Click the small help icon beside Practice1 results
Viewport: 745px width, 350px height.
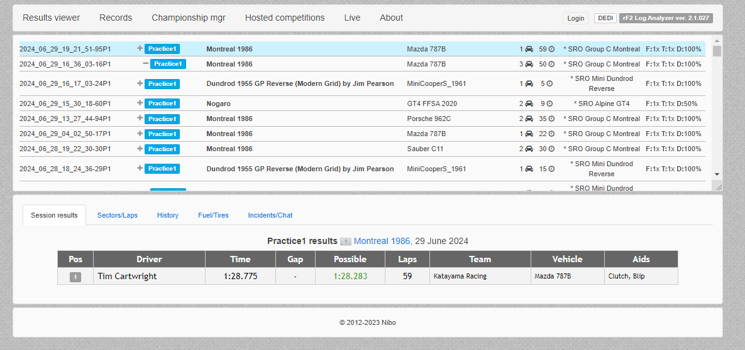345,241
